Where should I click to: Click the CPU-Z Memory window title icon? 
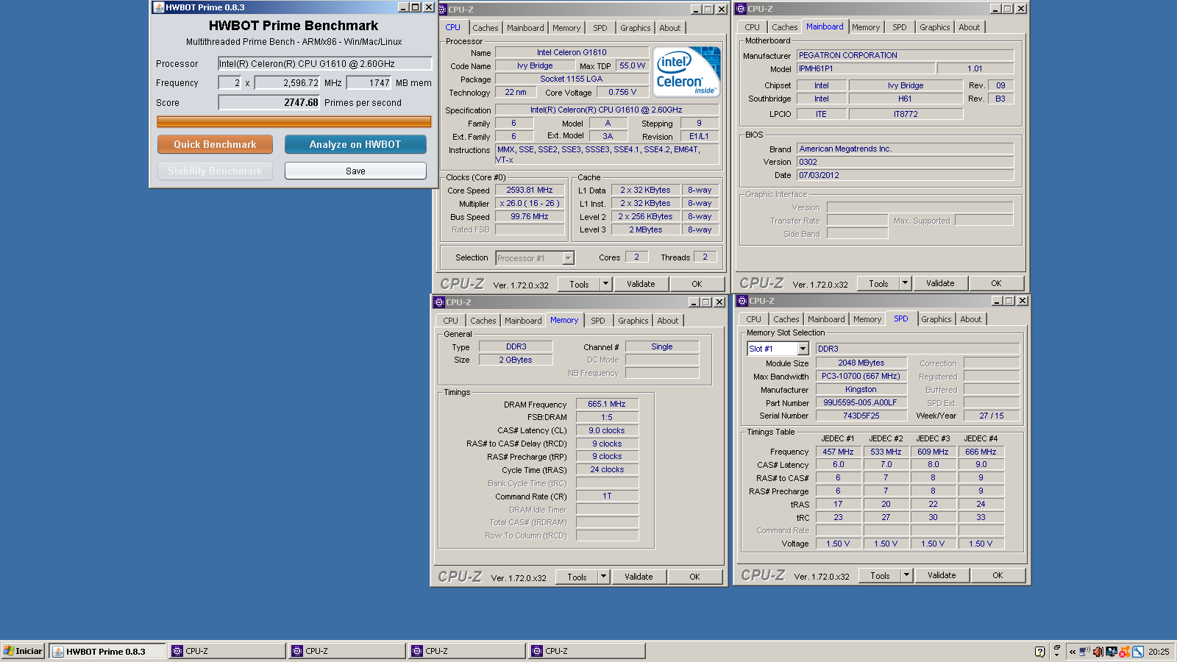[439, 302]
